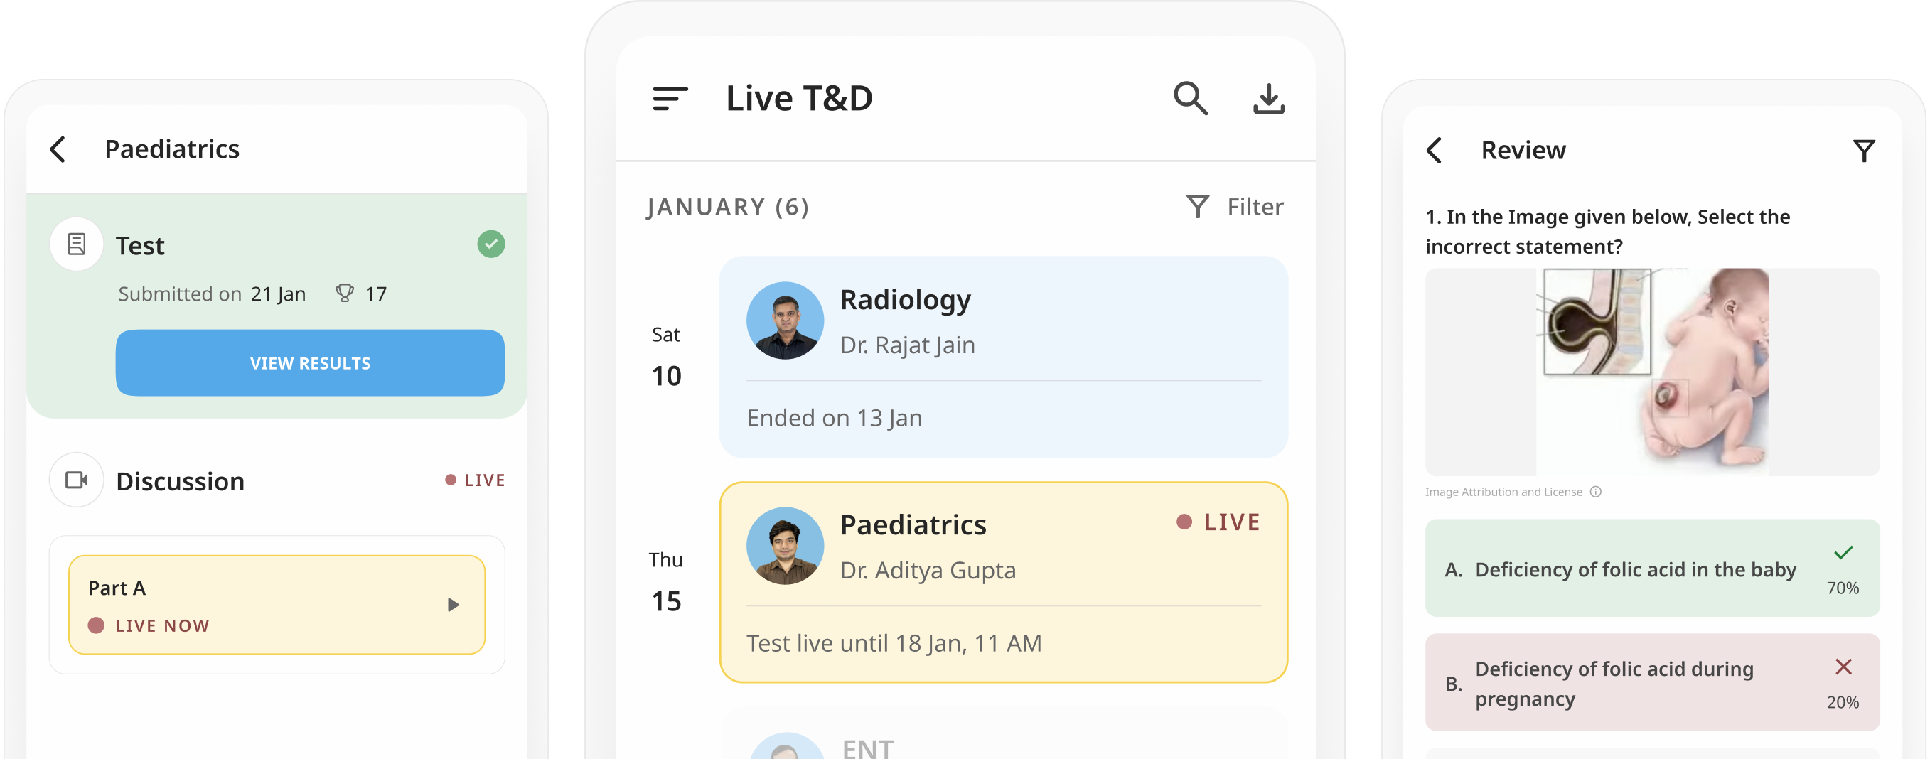Open the live Paediatrics test card

[x=1002, y=582]
